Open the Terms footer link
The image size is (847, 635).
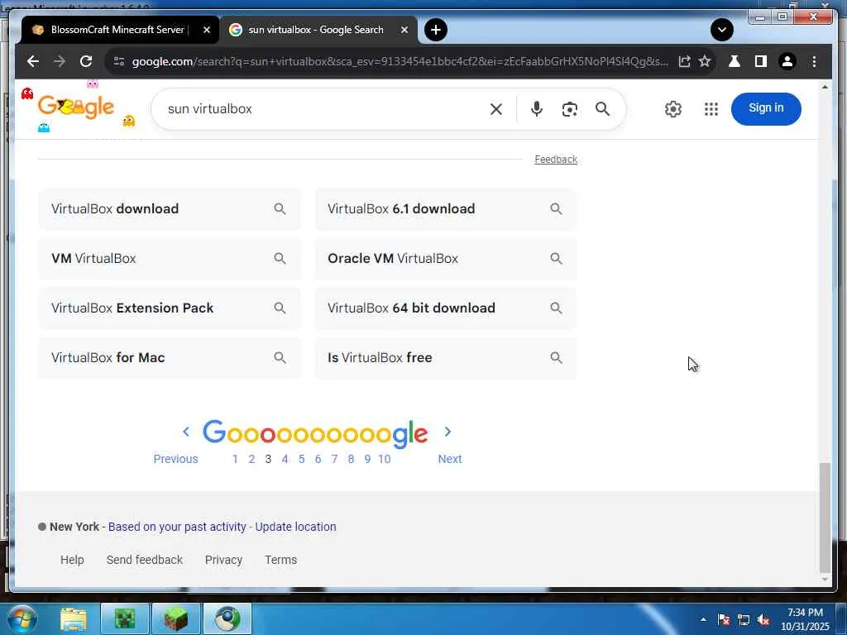(x=280, y=560)
